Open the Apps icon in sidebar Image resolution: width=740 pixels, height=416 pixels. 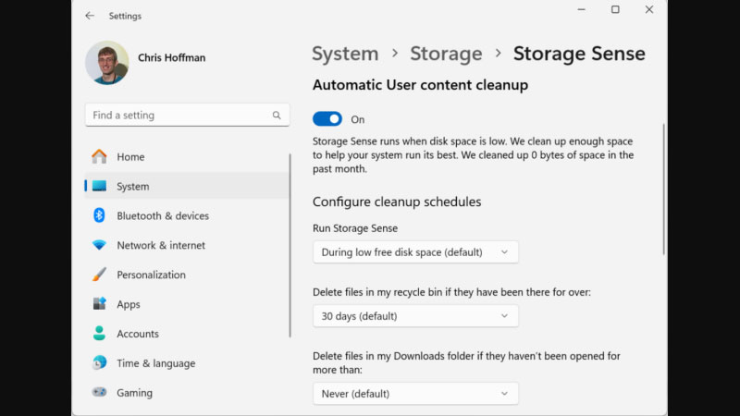99,304
